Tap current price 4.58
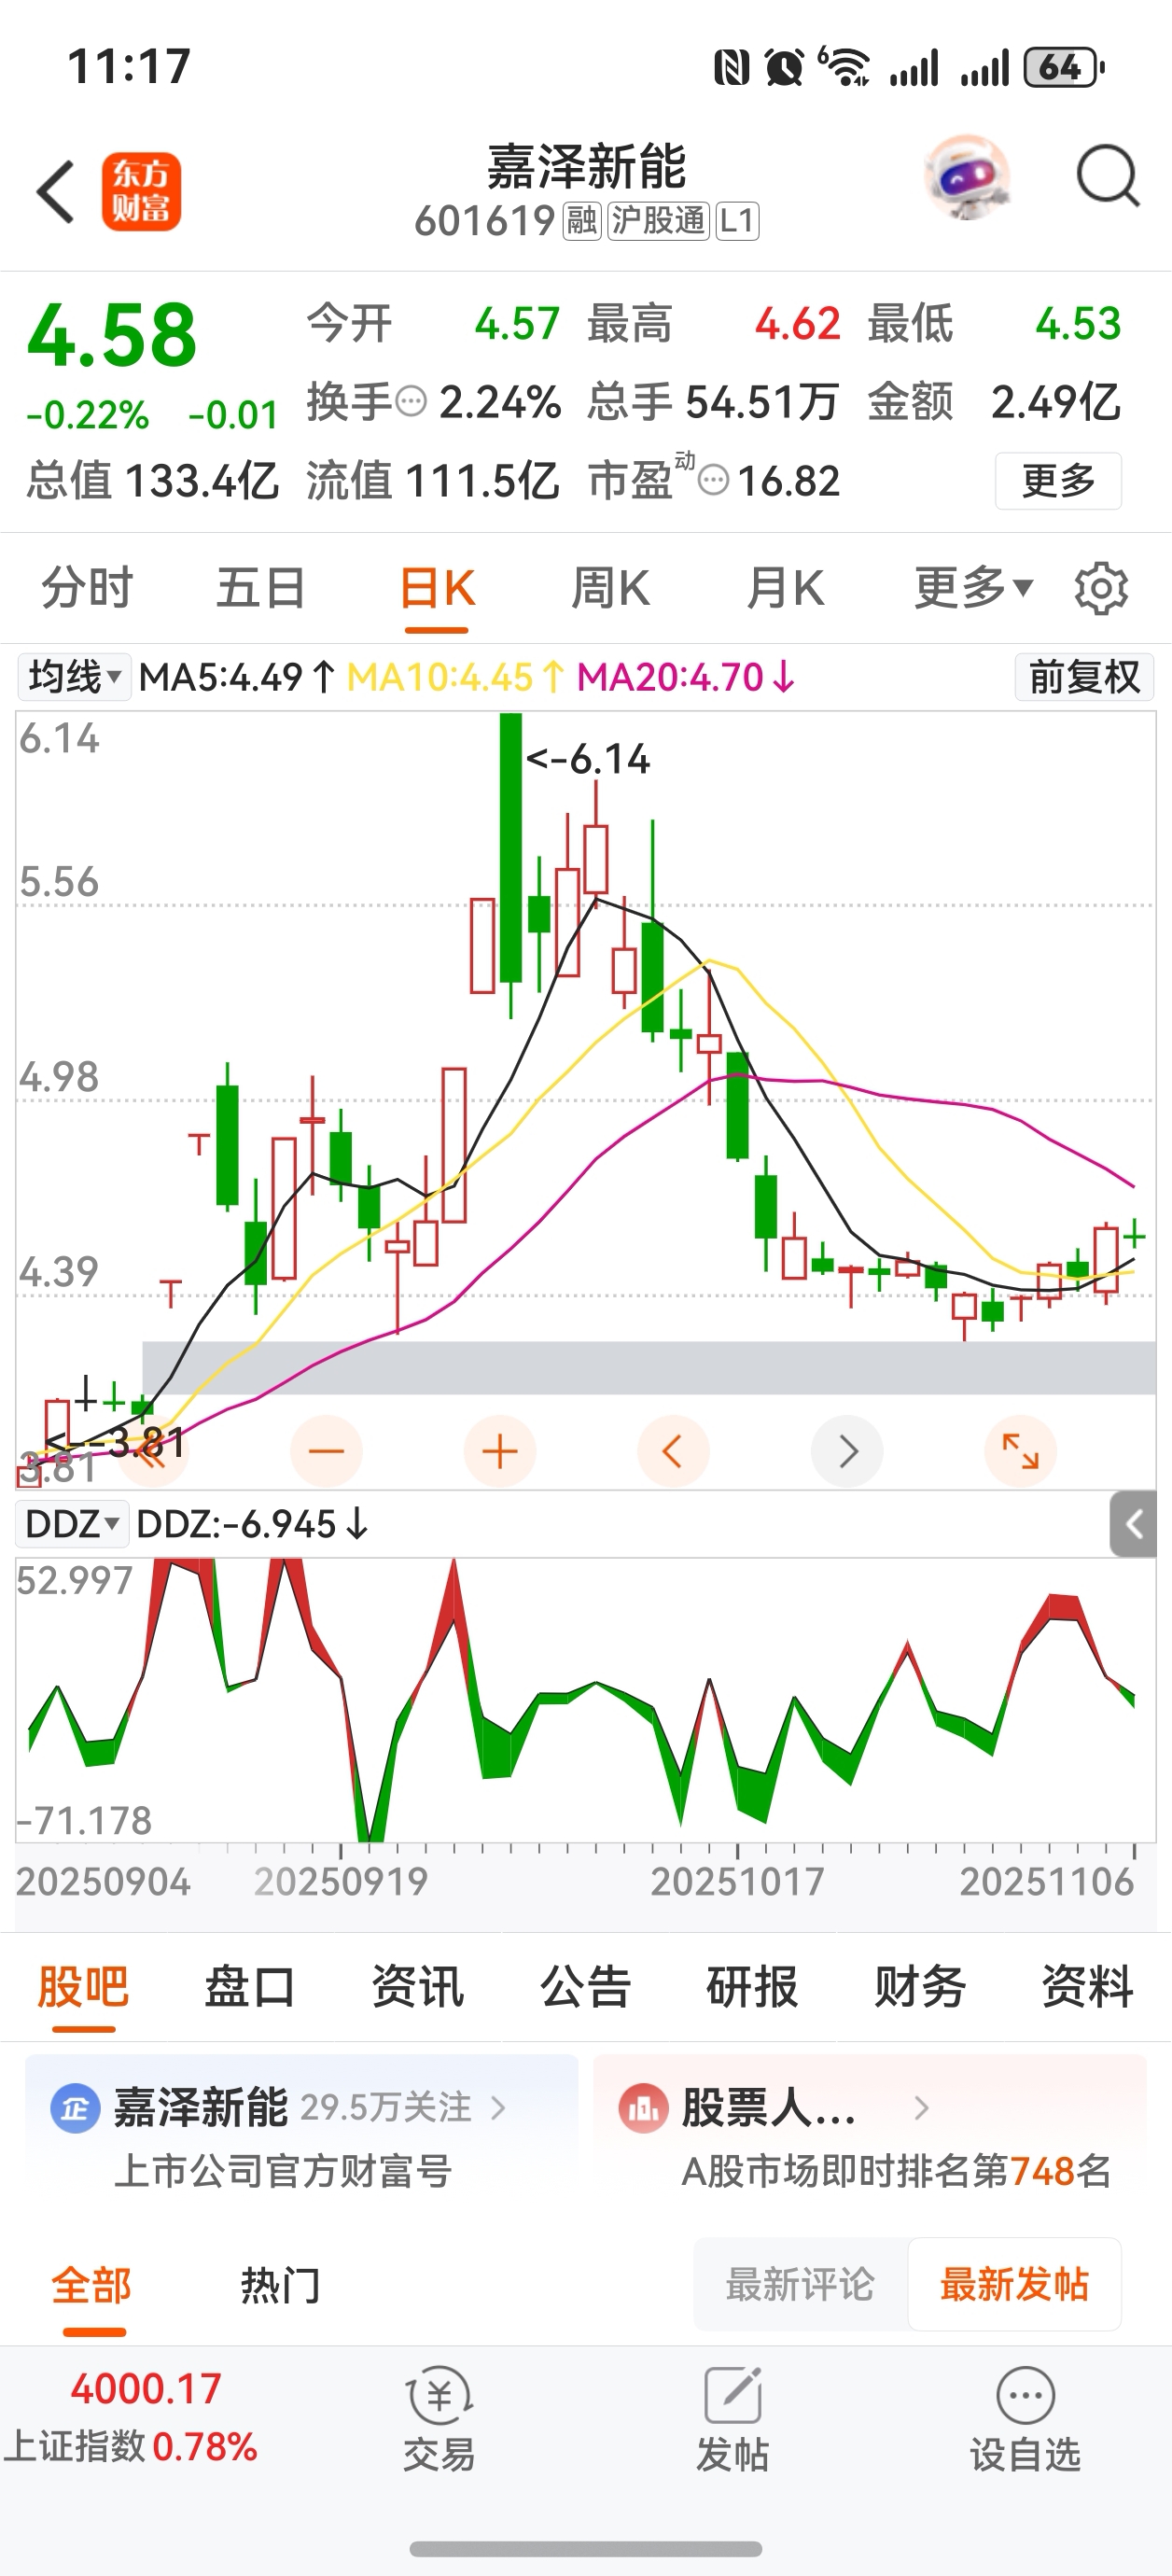 (x=112, y=335)
